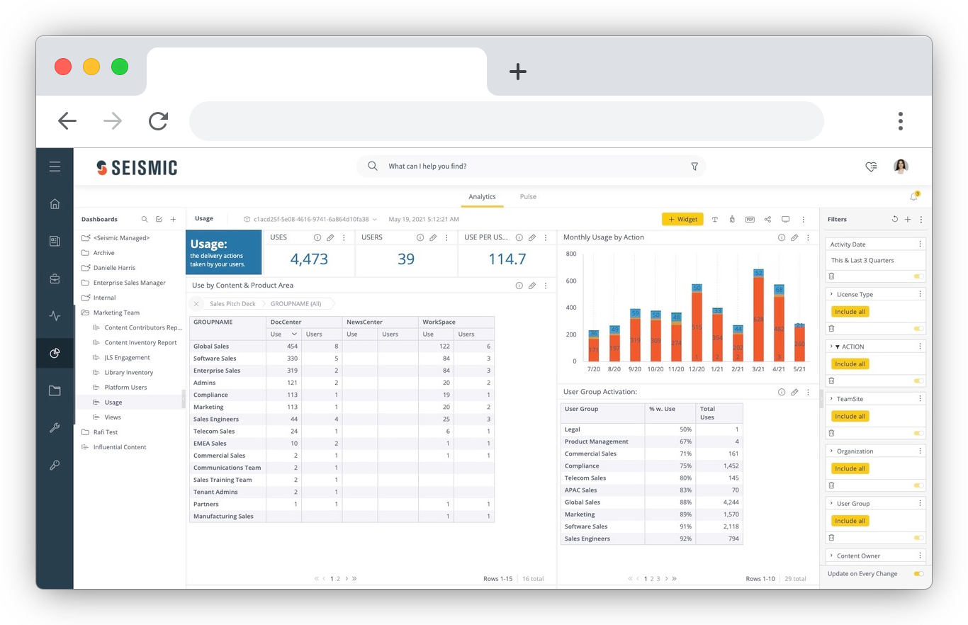Click the search filter funnel icon
The width and height of the screenshot is (968, 625).
pyautogui.click(x=694, y=167)
